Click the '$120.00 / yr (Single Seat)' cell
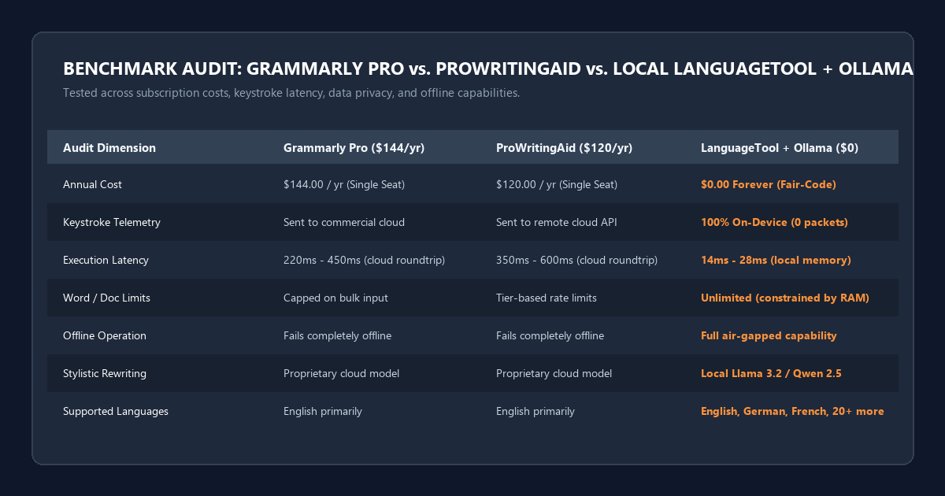945x496 pixels. (x=557, y=184)
